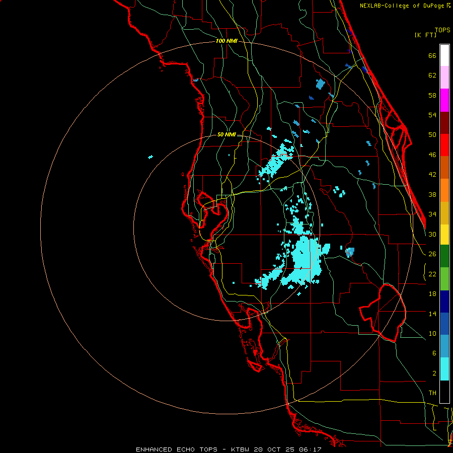Click the '50 NMI' range ring label

226,134
